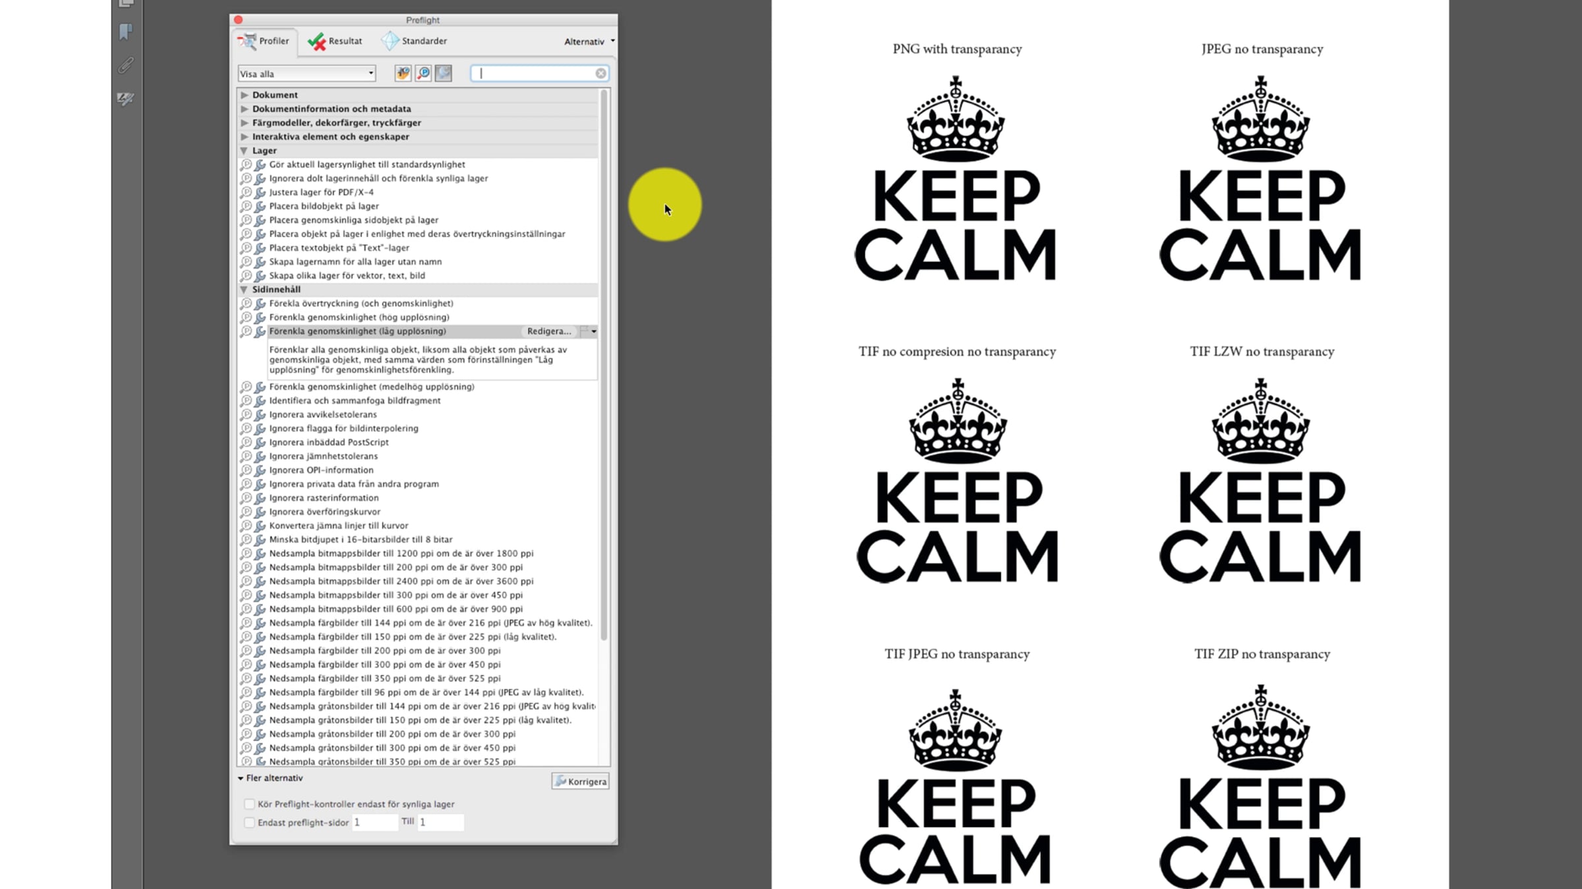The image size is (1582, 889).
Task: Click the start page number field
Action: pyautogui.click(x=374, y=822)
